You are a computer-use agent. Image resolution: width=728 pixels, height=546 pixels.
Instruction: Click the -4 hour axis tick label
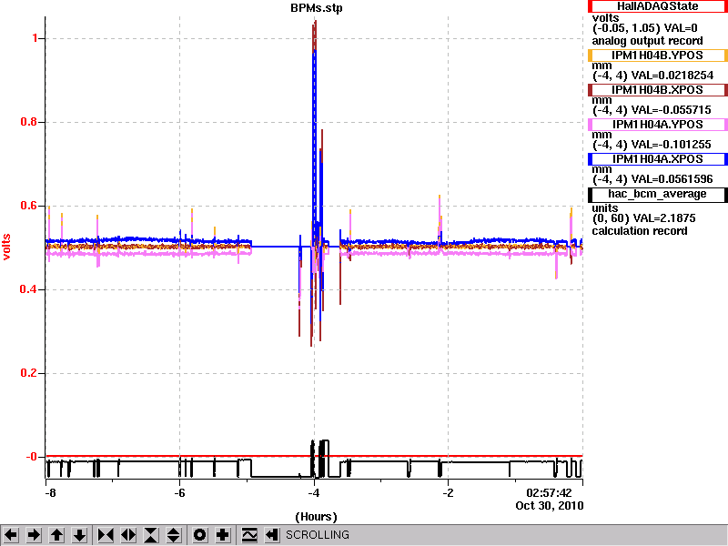314,492
